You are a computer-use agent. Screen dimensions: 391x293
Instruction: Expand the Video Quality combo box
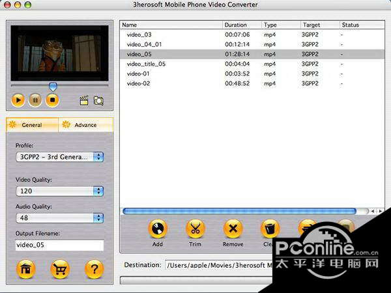59,191
